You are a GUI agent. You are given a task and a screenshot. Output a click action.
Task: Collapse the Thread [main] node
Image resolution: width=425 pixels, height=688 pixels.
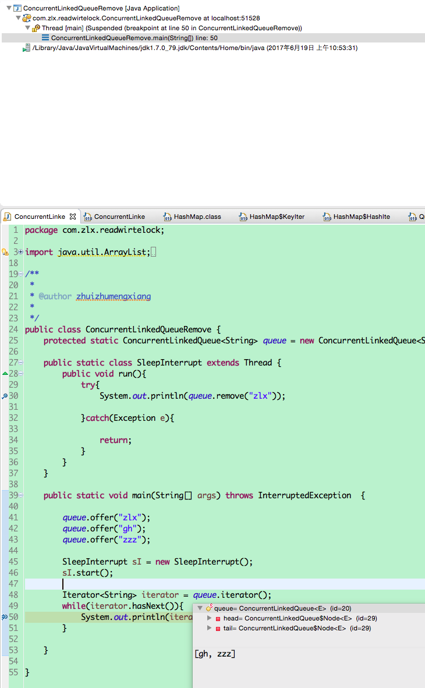pos(28,27)
